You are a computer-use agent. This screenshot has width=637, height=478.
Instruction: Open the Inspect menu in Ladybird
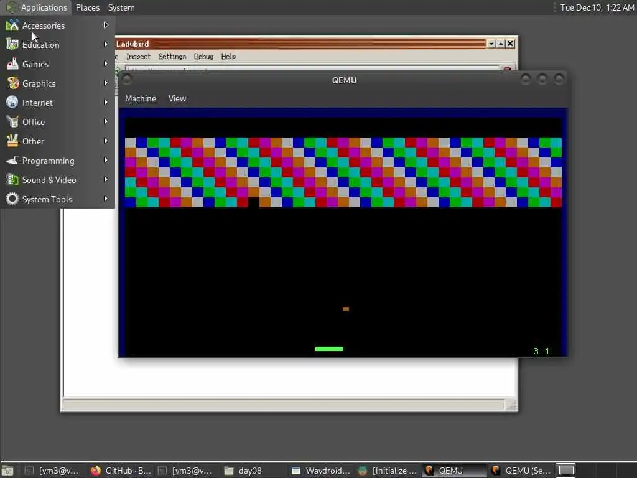(138, 57)
